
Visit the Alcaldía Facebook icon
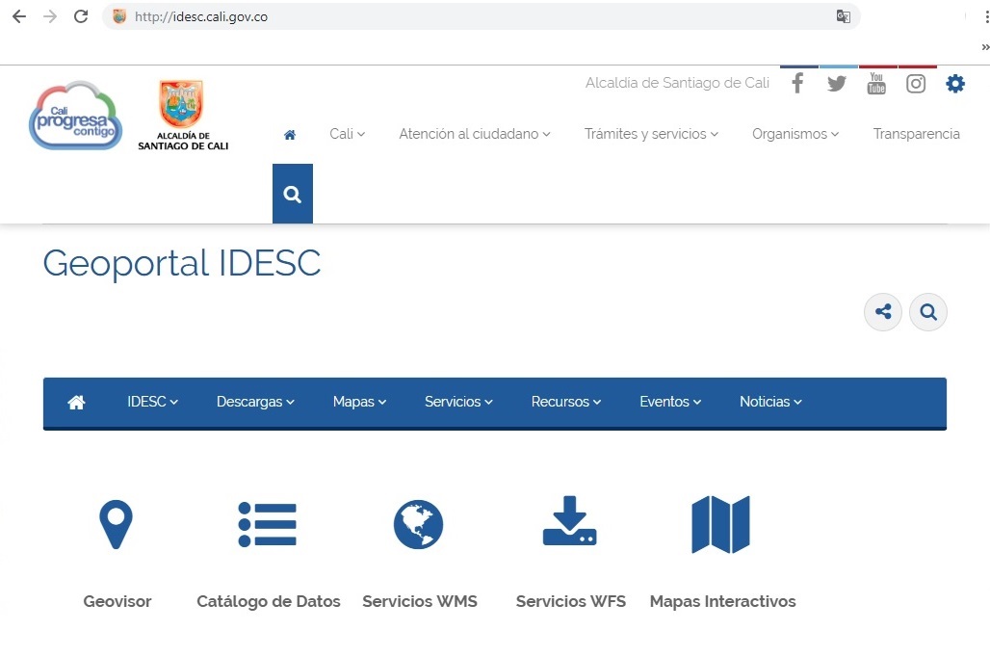798,83
